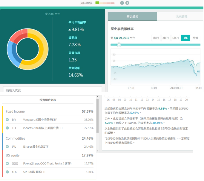Image resolution: width=204 pixels, height=181 pixels.
Task: Click the 整體 overall period button
Action: (x=195, y=38)
